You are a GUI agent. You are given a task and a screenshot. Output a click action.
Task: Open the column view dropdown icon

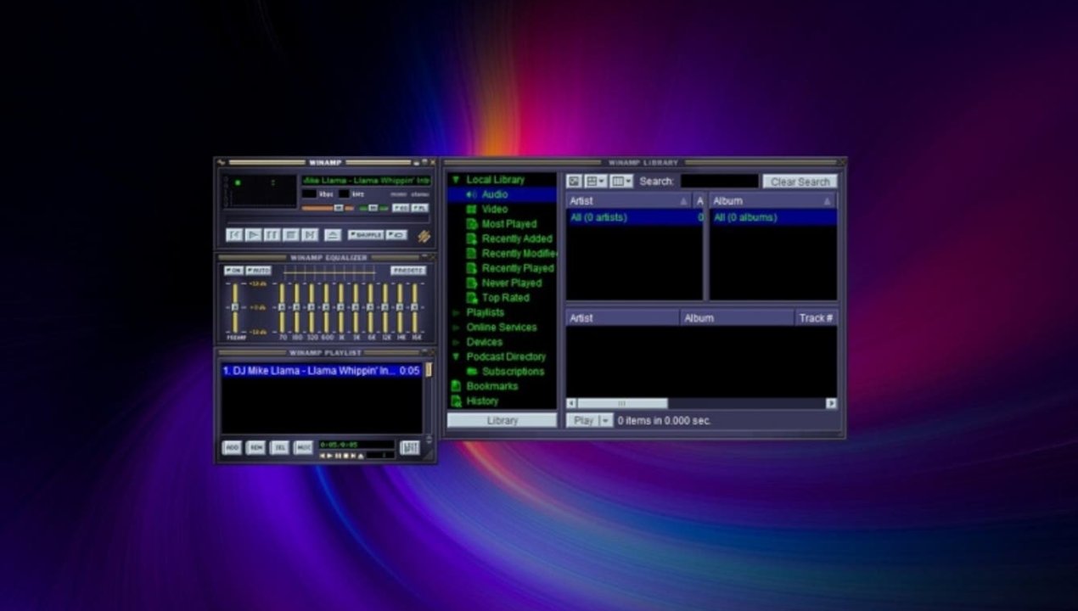(x=622, y=182)
